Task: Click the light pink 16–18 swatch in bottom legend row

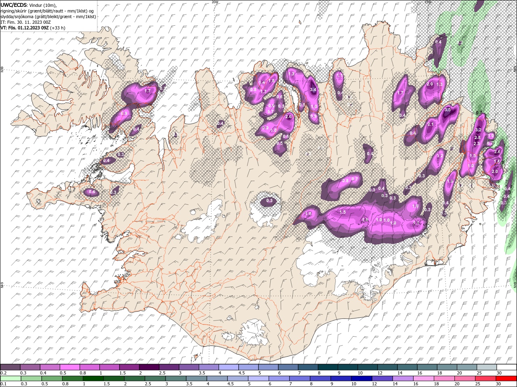Action: click(424, 379)
